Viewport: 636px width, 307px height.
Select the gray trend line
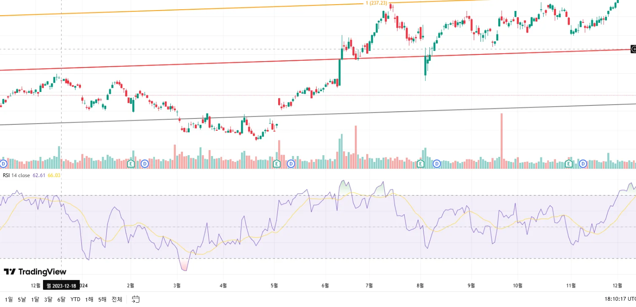click(x=318, y=114)
